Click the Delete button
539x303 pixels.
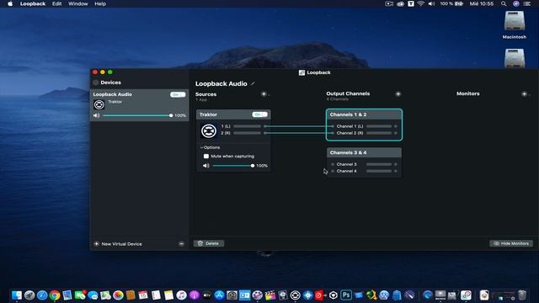[x=209, y=243]
